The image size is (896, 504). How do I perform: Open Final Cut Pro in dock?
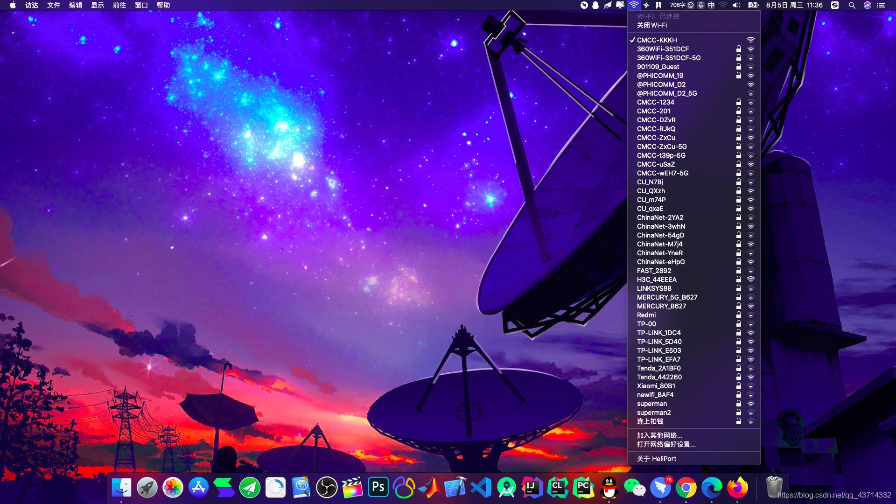[x=352, y=488]
